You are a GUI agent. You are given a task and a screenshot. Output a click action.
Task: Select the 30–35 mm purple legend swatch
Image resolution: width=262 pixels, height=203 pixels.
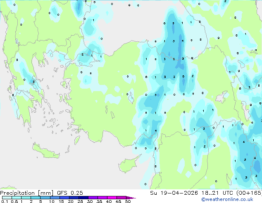pos(93,198)
